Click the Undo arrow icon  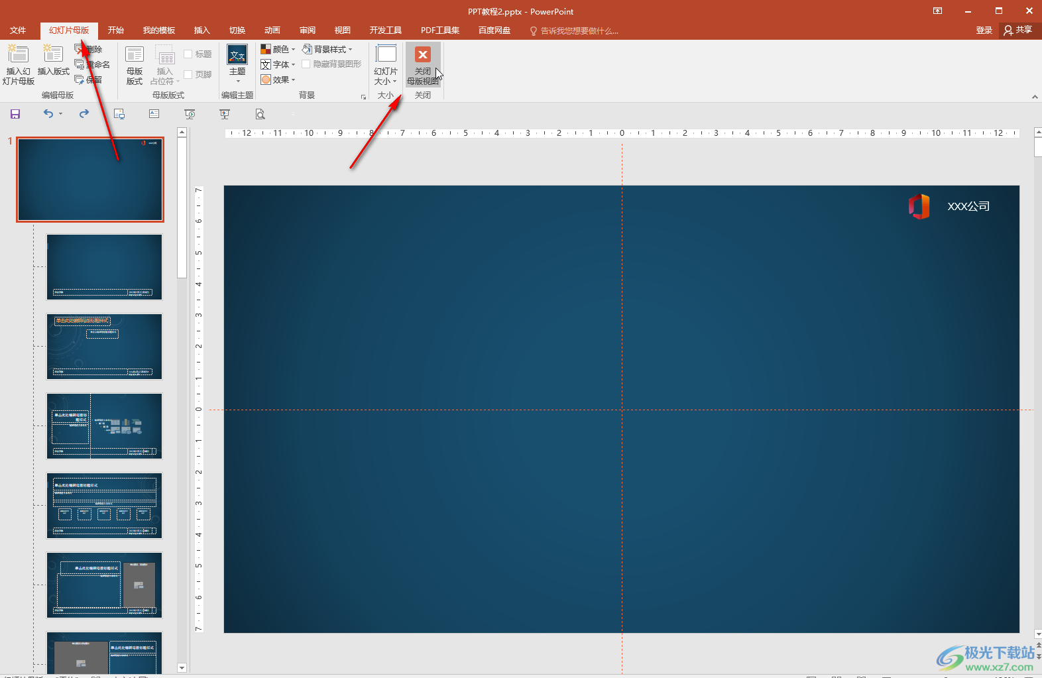click(48, 114)
